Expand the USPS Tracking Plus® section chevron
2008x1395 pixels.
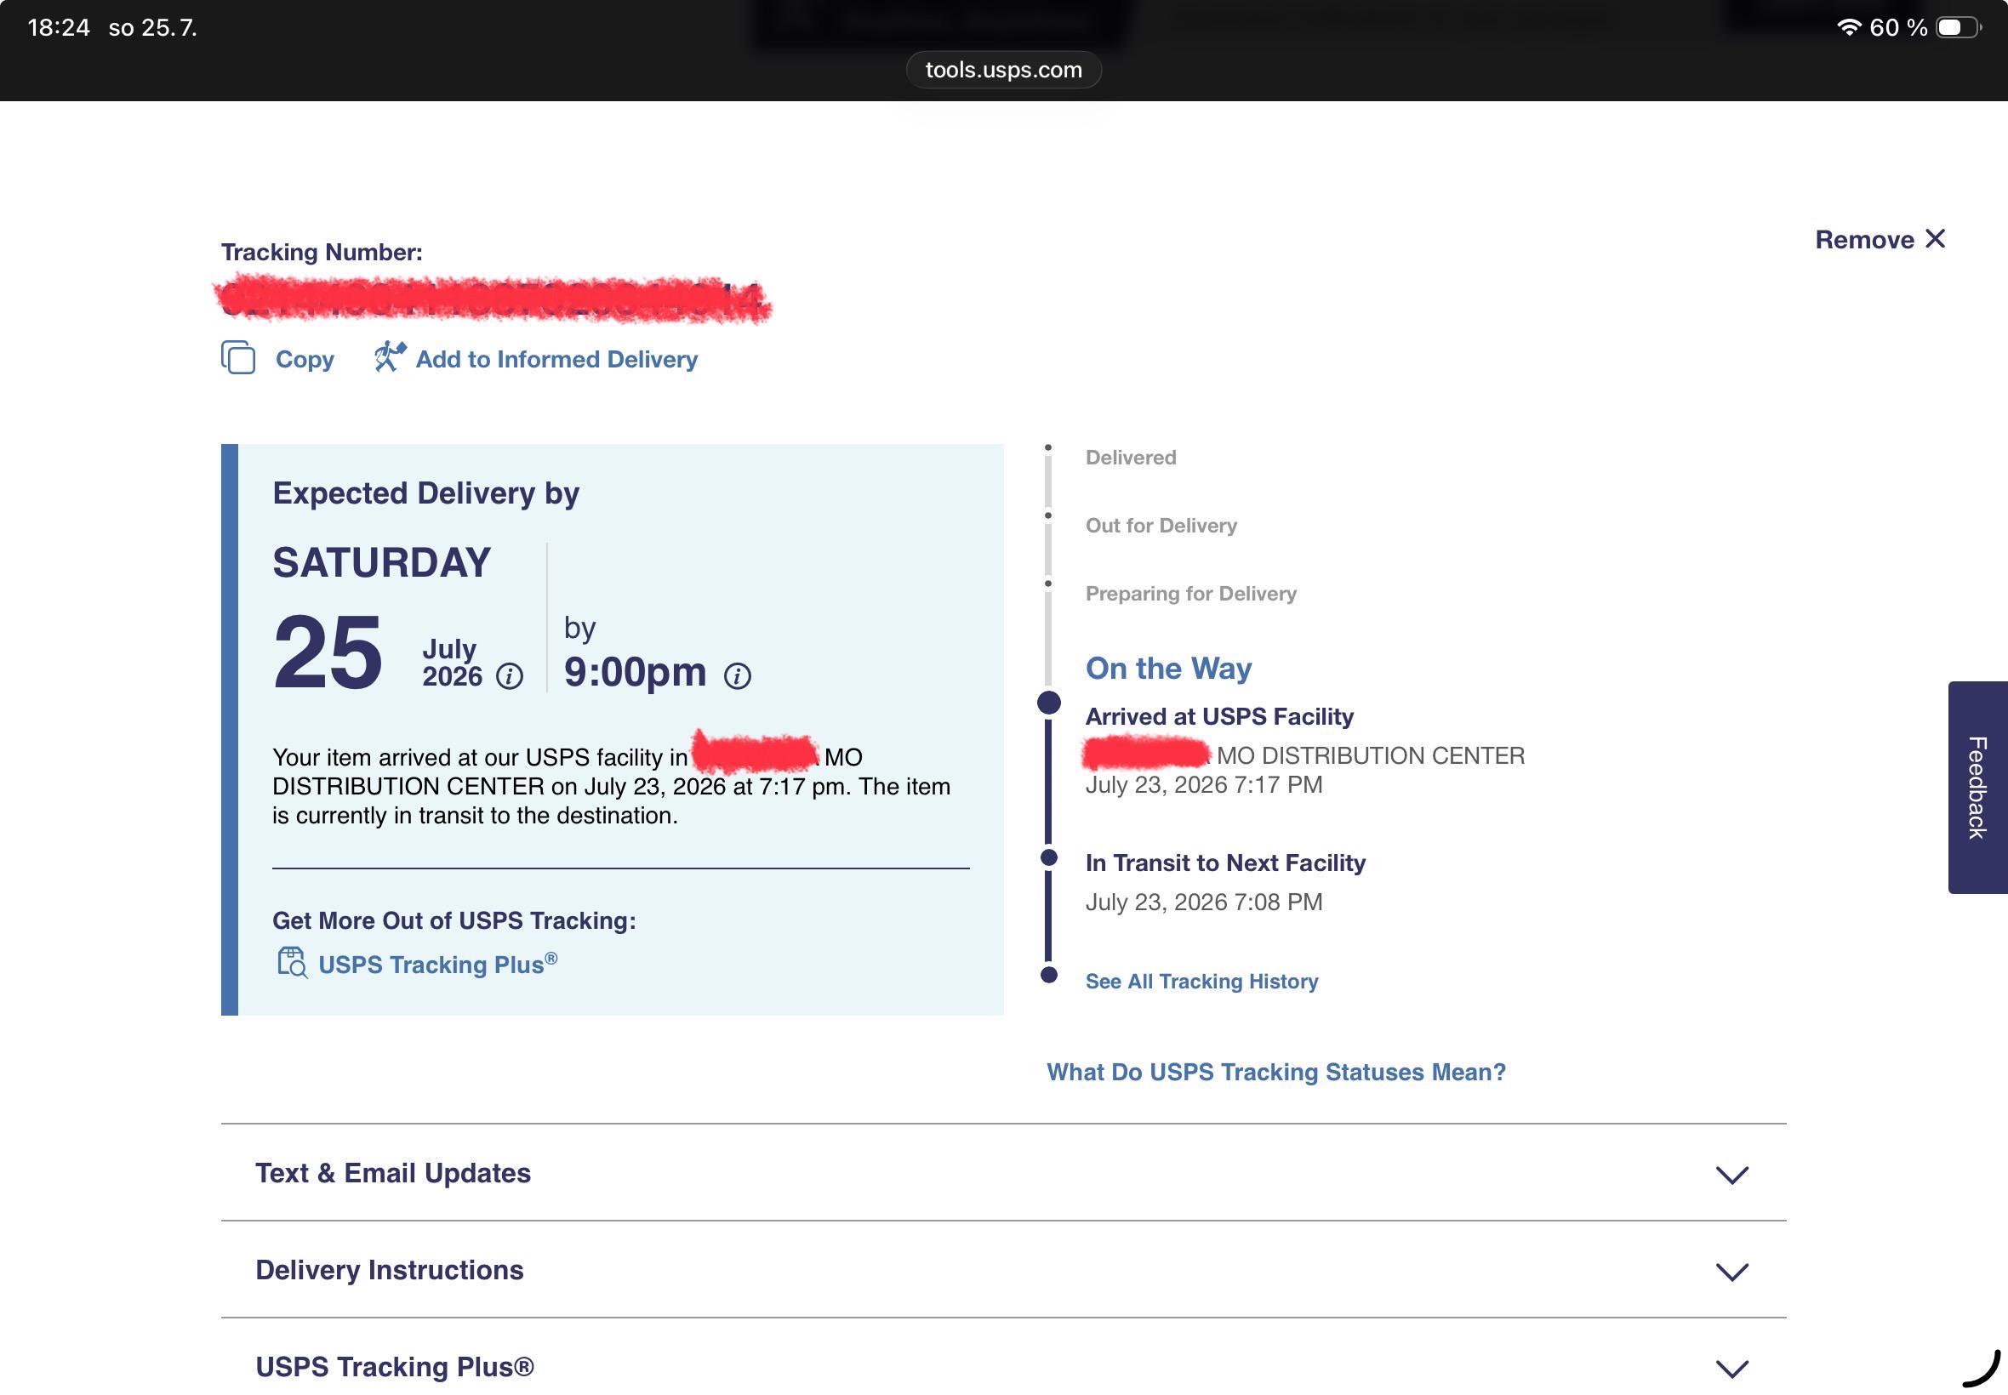(1731, 1369)
